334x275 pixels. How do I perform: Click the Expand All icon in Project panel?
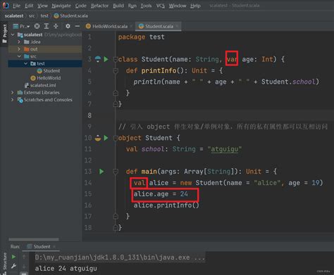click(x=47, y=26)
